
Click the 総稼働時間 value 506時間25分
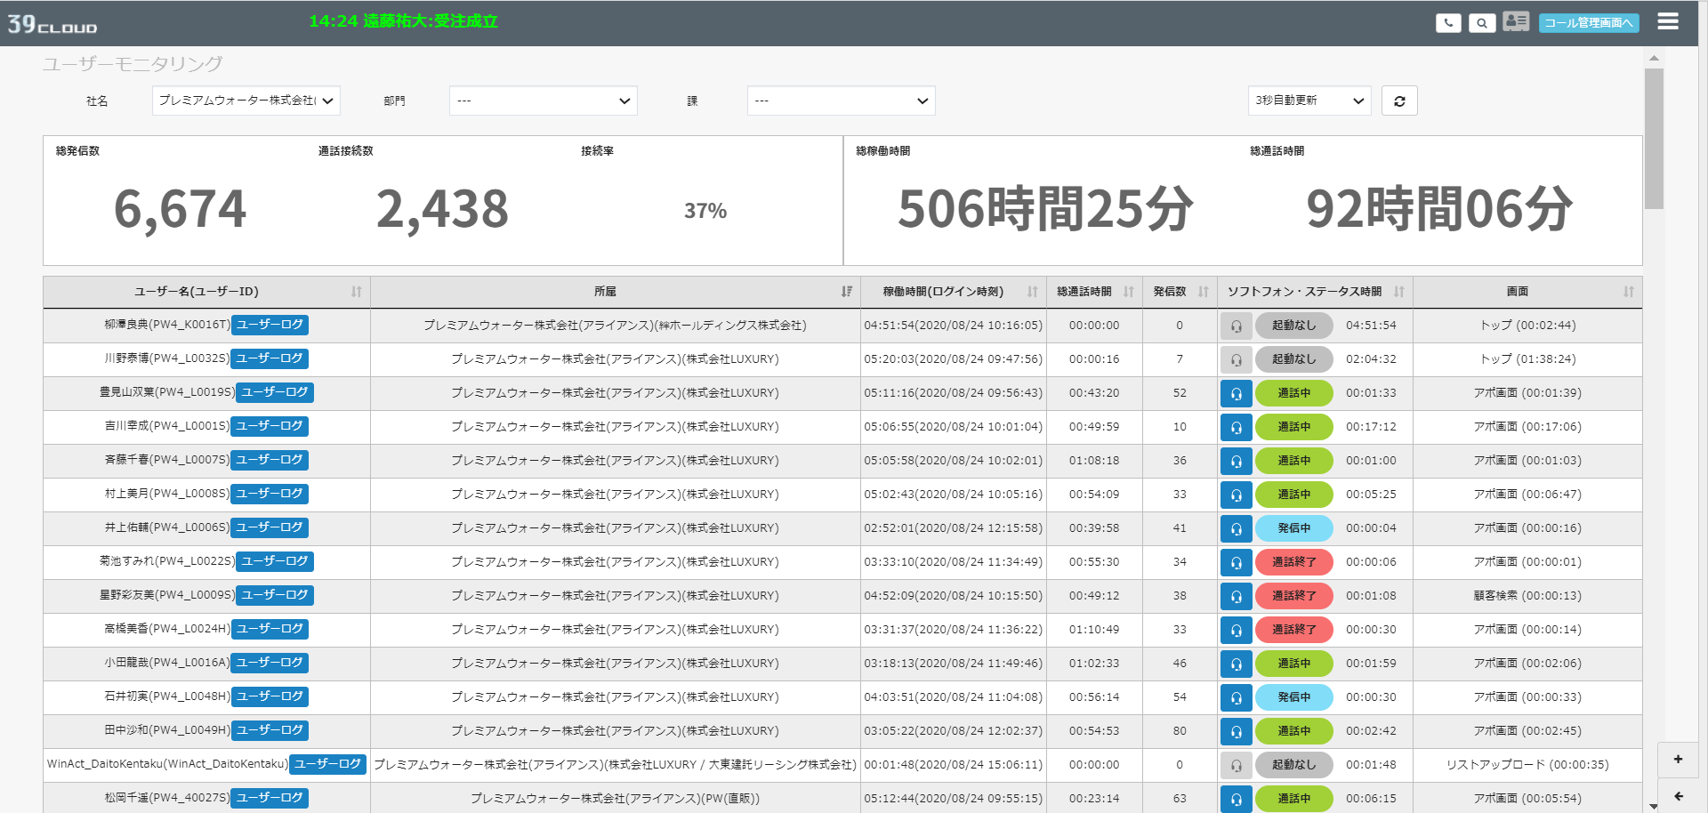tap(1045, 210)
